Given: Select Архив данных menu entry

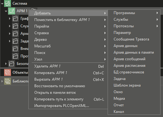Looking at the screenshot, I should click(134, 46).
